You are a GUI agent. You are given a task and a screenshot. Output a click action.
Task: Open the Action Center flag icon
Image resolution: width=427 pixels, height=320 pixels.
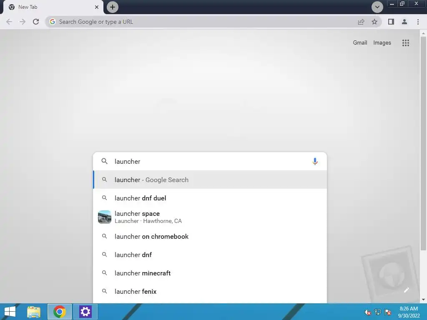click(388, 312)
